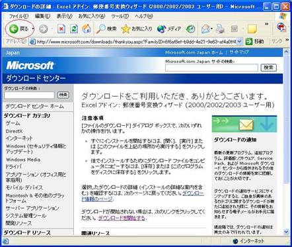
Task: Open the Back button history dropdown arrow
Action: pos(33,29)
